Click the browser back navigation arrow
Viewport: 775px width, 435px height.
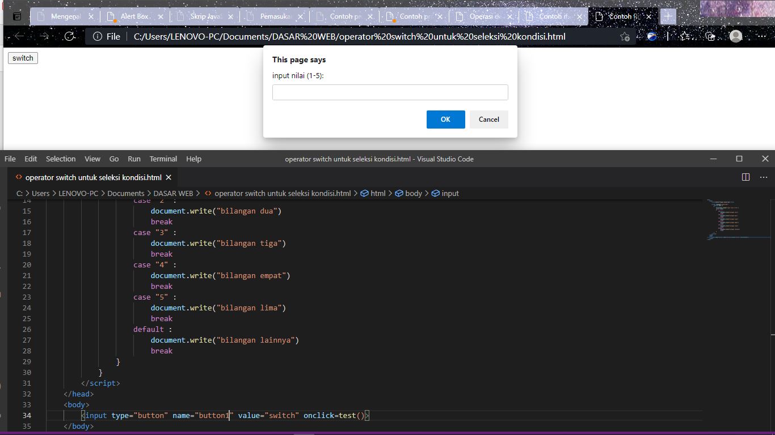point(19,36)
